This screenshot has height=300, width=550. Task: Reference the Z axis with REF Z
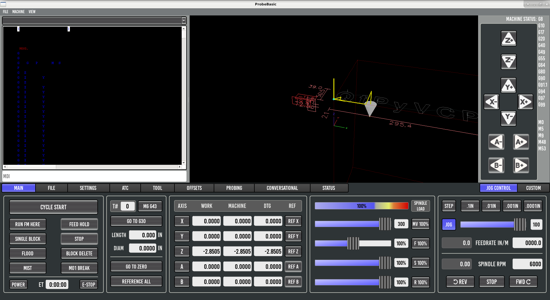[293, 251]
